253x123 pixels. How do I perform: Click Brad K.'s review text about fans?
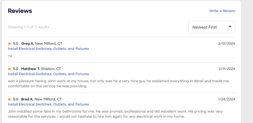[115, 114]
